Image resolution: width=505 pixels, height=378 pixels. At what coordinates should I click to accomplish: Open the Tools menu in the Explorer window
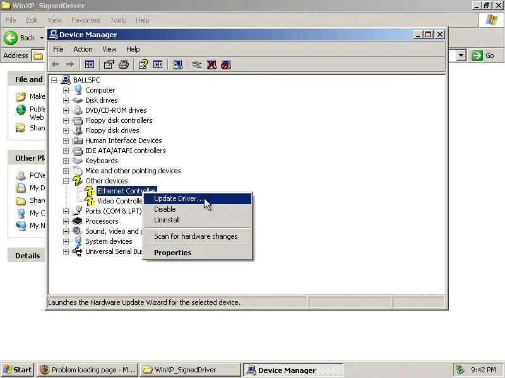(x=118, y=20)
